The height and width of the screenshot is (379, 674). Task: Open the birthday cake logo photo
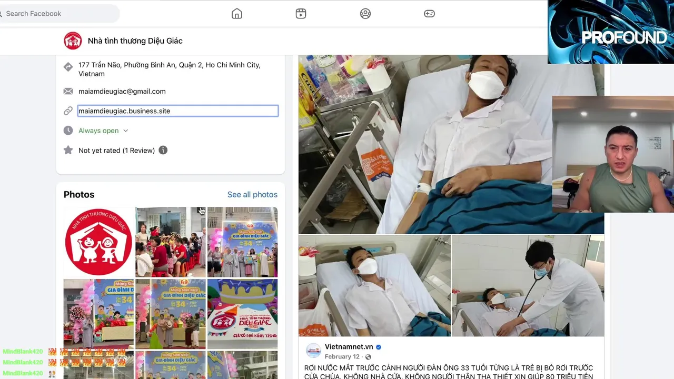tap(242, 314)
